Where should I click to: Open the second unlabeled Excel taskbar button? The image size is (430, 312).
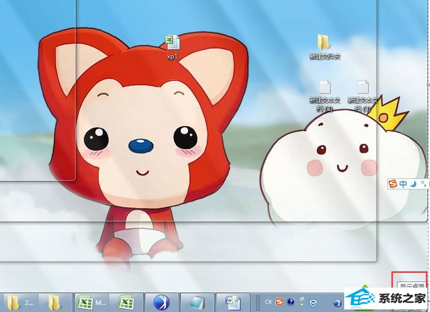coord(126,303)
